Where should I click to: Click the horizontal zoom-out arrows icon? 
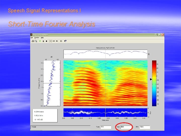click(x=57, y=41)
